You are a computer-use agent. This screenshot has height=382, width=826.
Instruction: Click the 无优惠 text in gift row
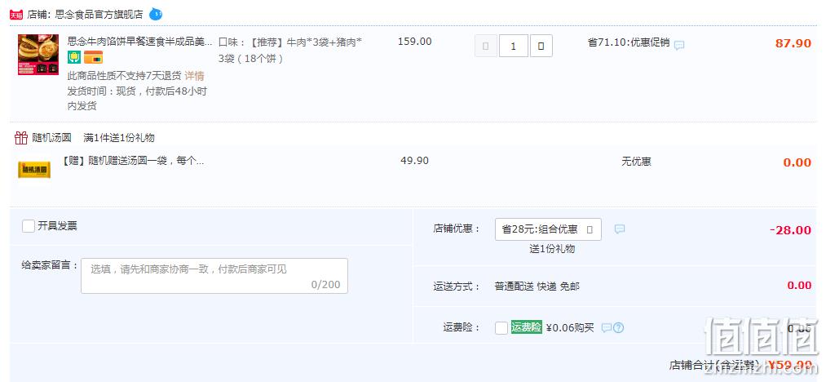636,162
